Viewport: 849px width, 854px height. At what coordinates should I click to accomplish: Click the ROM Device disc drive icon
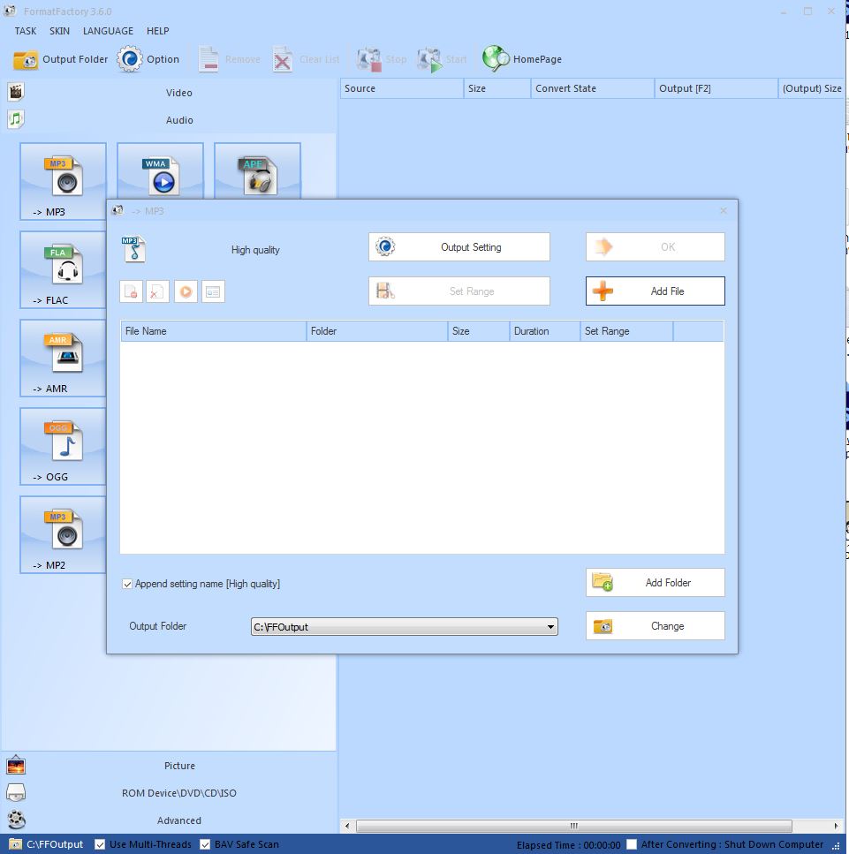click(16, 792)
